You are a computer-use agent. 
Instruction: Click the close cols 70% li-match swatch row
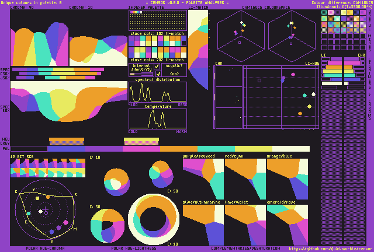(158, 52)
